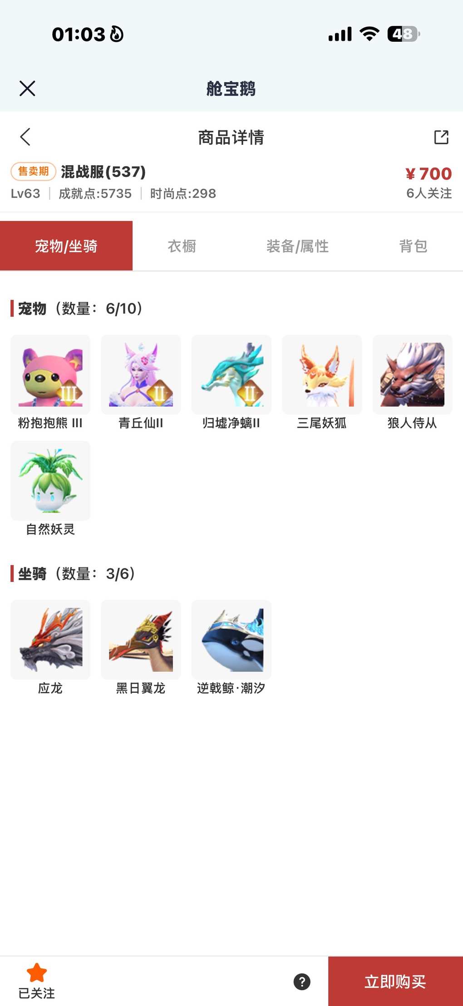
Task: View the 黑日翼龙 mount thumbnail
Action: coord(141,640)
